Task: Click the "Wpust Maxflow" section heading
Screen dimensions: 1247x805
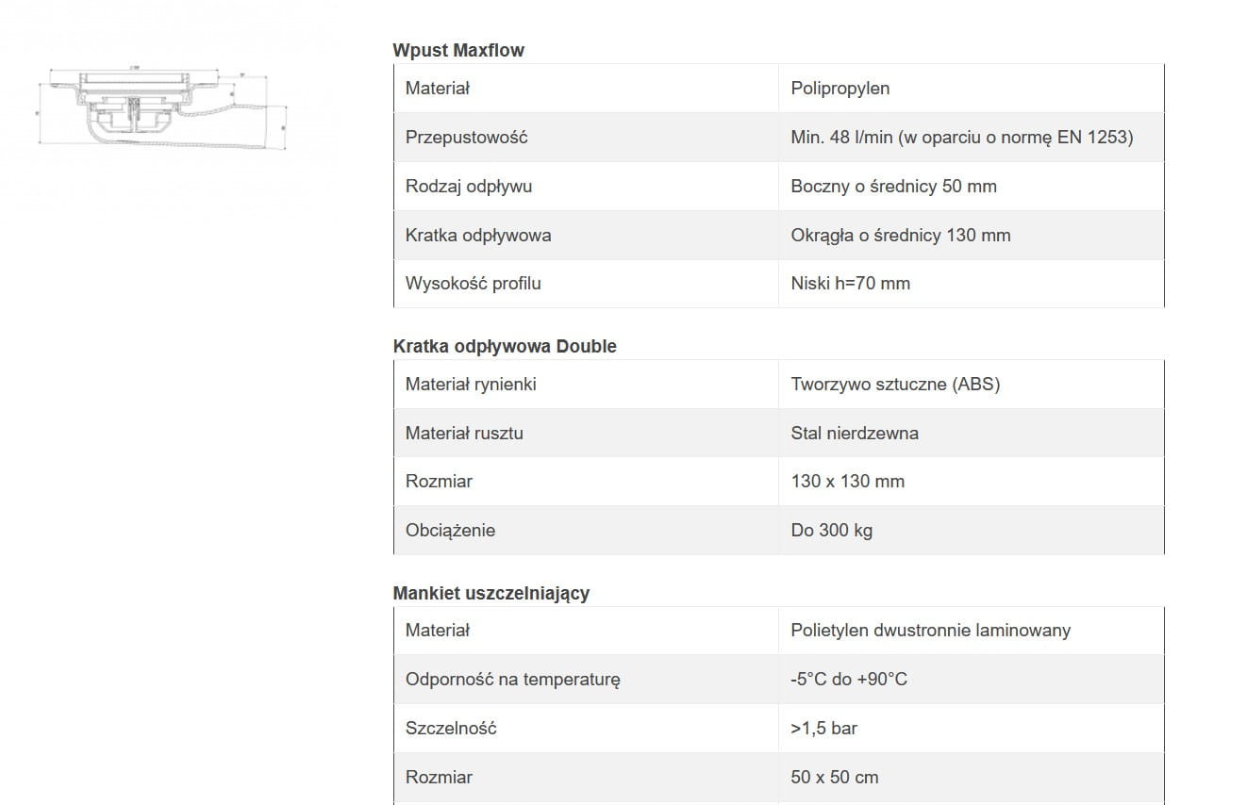Action: (x=458, y=50)
